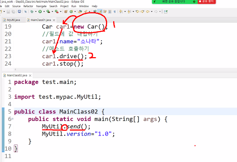The height and width of the screenshot is (162, 237).
Task: Toggle Show Whitespace Characters pilcrow icon
Action: tap(114, 12)
